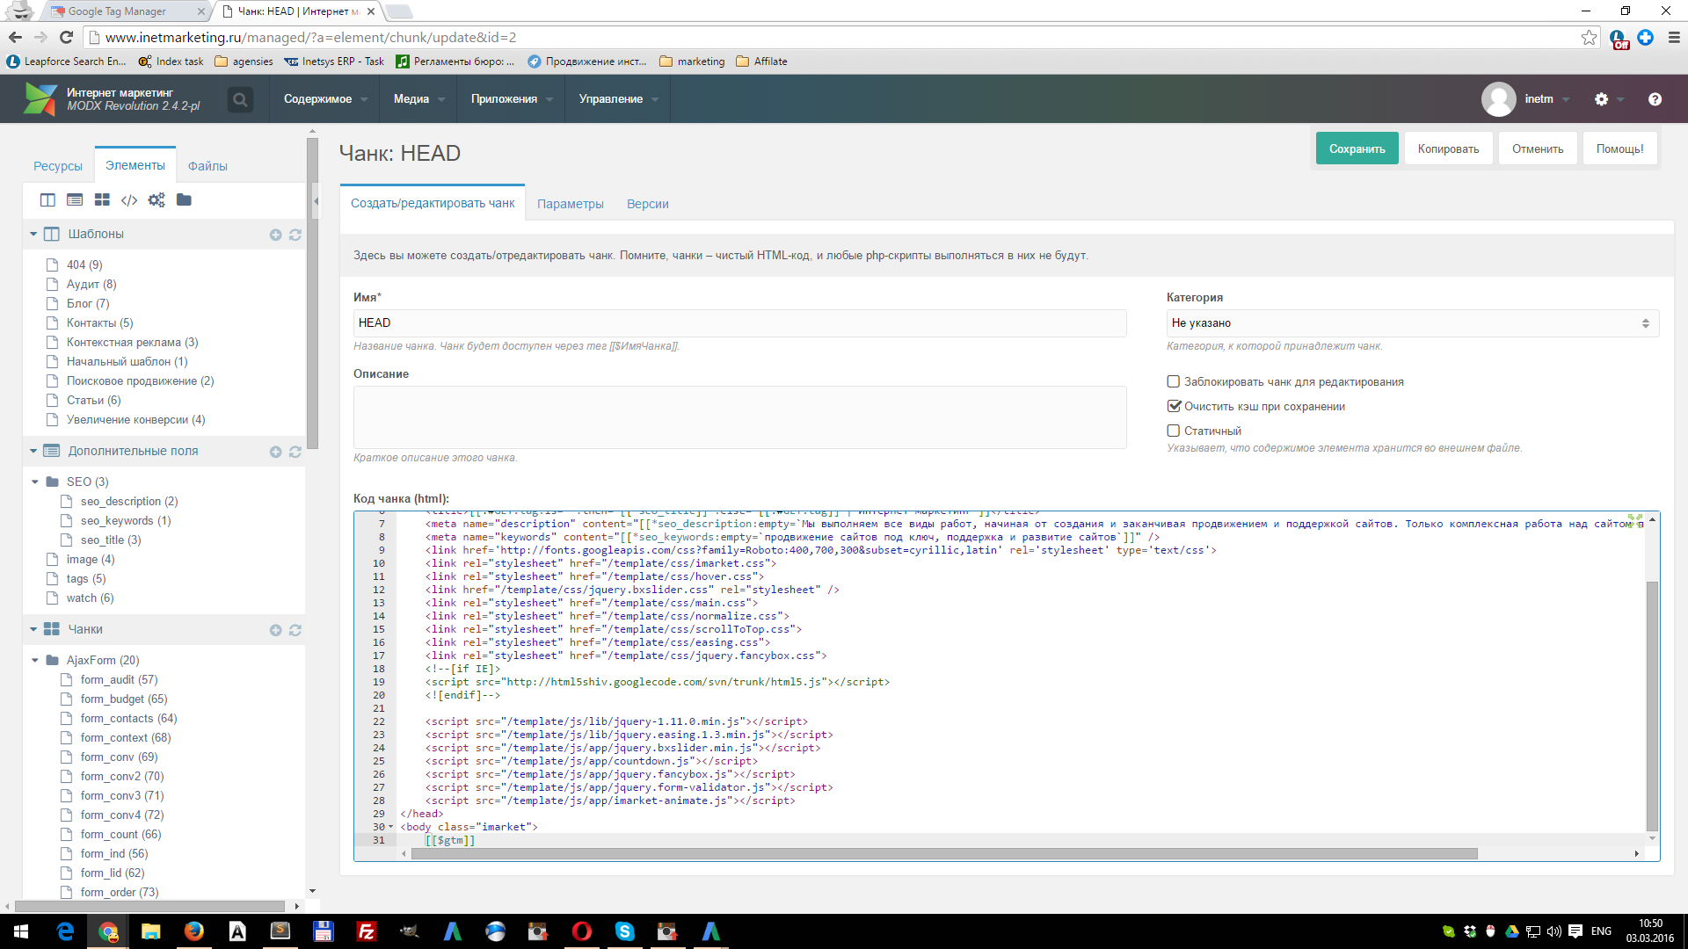Click into the Описание textarea
This screenshot has width=1688, height=949.
[739, 417]
